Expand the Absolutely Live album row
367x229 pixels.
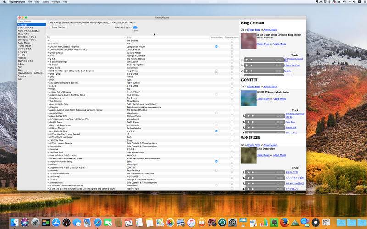(x=48, y=98)
